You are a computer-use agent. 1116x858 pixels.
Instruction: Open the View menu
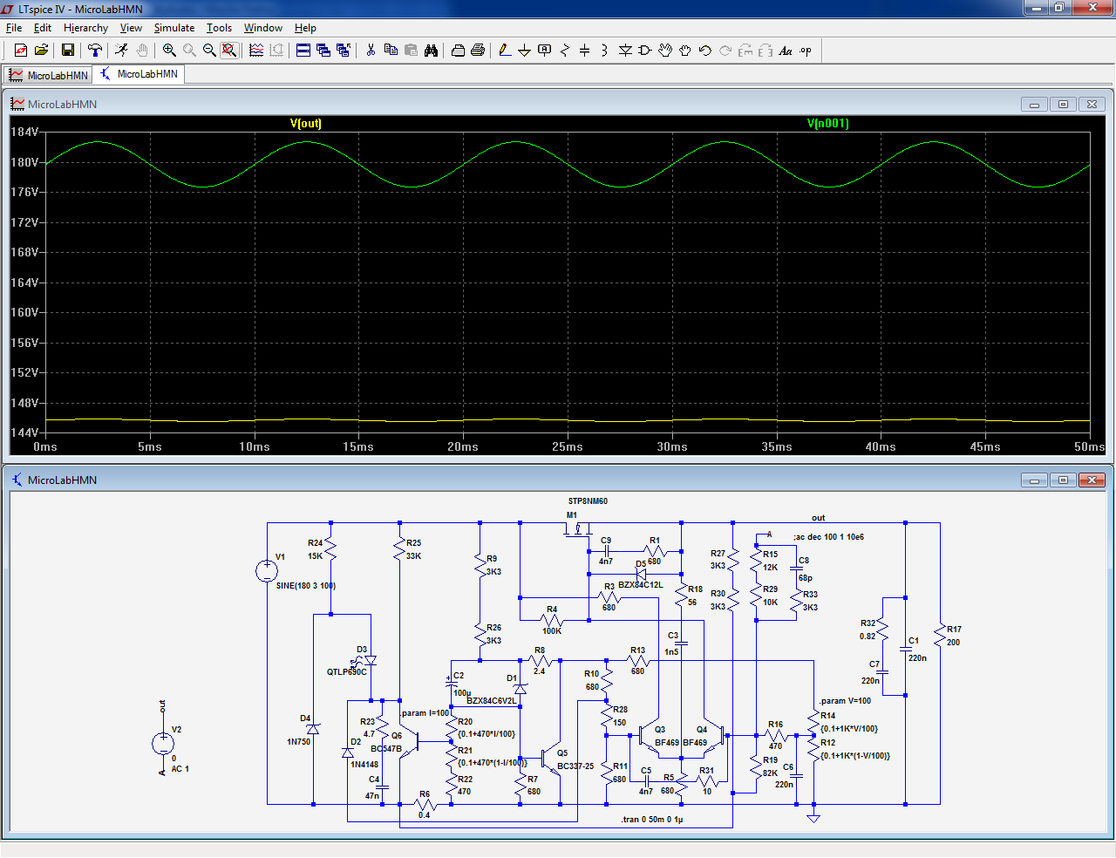click(131, 28)
